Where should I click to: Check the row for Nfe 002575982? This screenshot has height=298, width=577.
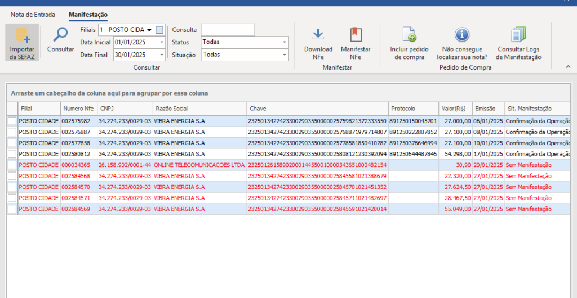12,121
